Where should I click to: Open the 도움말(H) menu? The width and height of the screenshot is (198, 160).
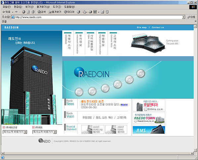pos(70,7)
